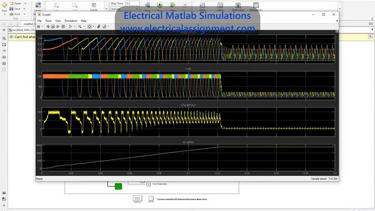This screenshot has width=375, height=211.
Task: Click the orange highlight block icon in Scope2
Action: tap(70, 26)
